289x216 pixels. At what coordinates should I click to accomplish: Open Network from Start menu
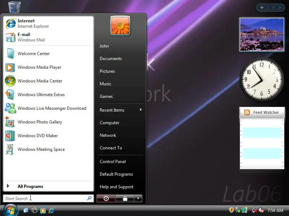[x=108, y=135]
